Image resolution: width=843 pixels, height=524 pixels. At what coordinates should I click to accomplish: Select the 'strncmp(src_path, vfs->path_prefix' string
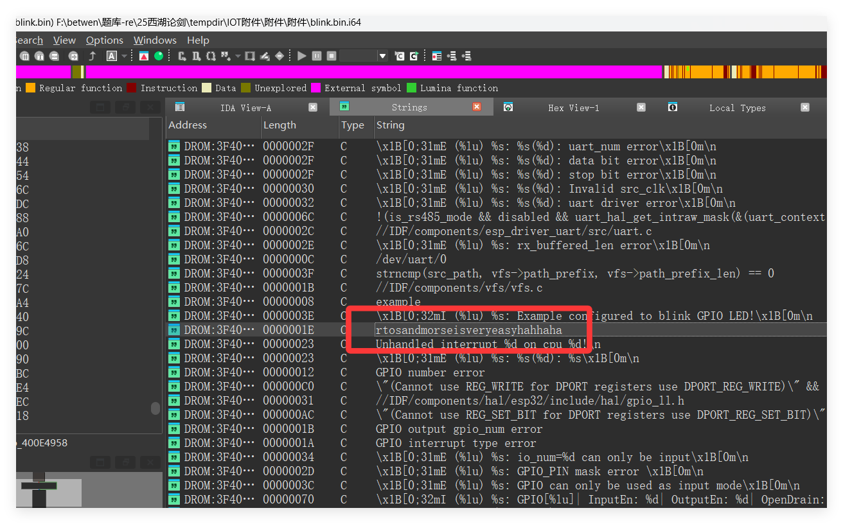coord(574,274)
